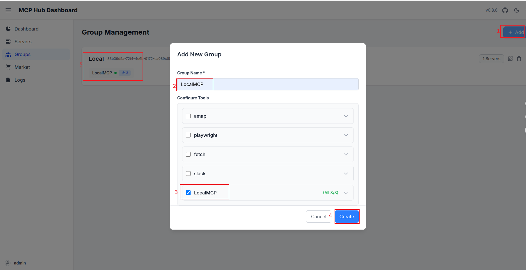This screenshot has height=270, width=526.
Task: Open the Servers menu item
Action: click(23, 42)
